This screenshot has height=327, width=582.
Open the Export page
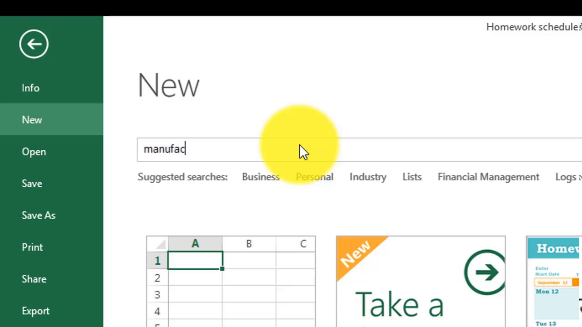pos(35,311)
